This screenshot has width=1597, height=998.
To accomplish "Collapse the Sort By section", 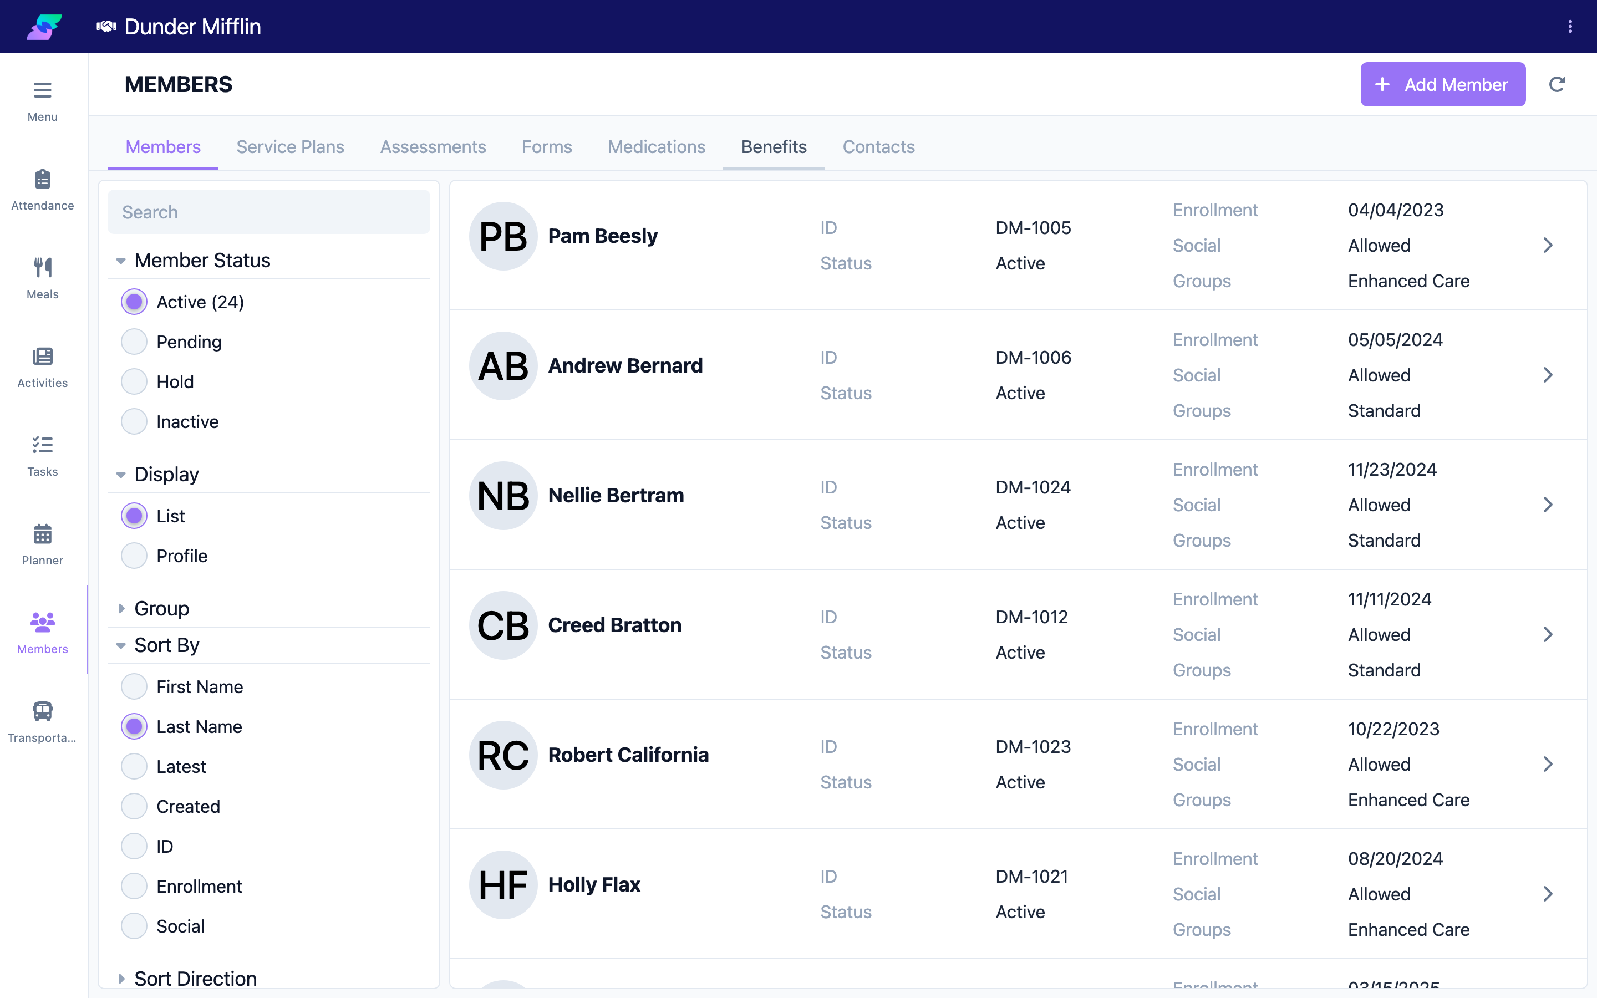I will pos(268,645).
